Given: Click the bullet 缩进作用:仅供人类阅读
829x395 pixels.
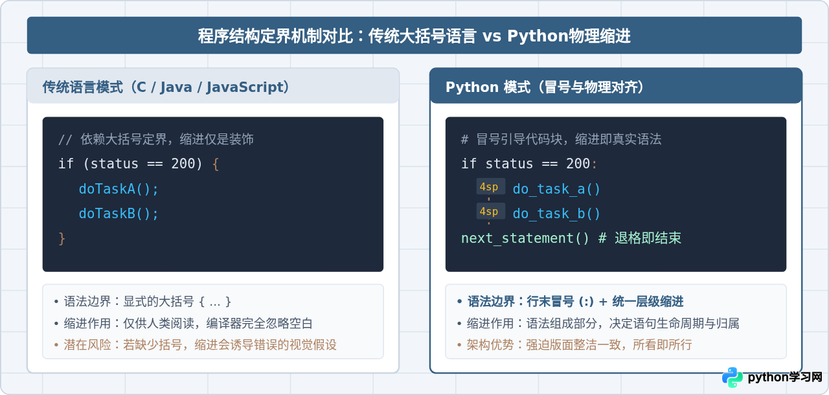Looking at the screenshot, I should click(183, 323).
